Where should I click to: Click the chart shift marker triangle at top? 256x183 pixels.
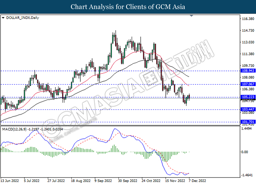(191, 16)
